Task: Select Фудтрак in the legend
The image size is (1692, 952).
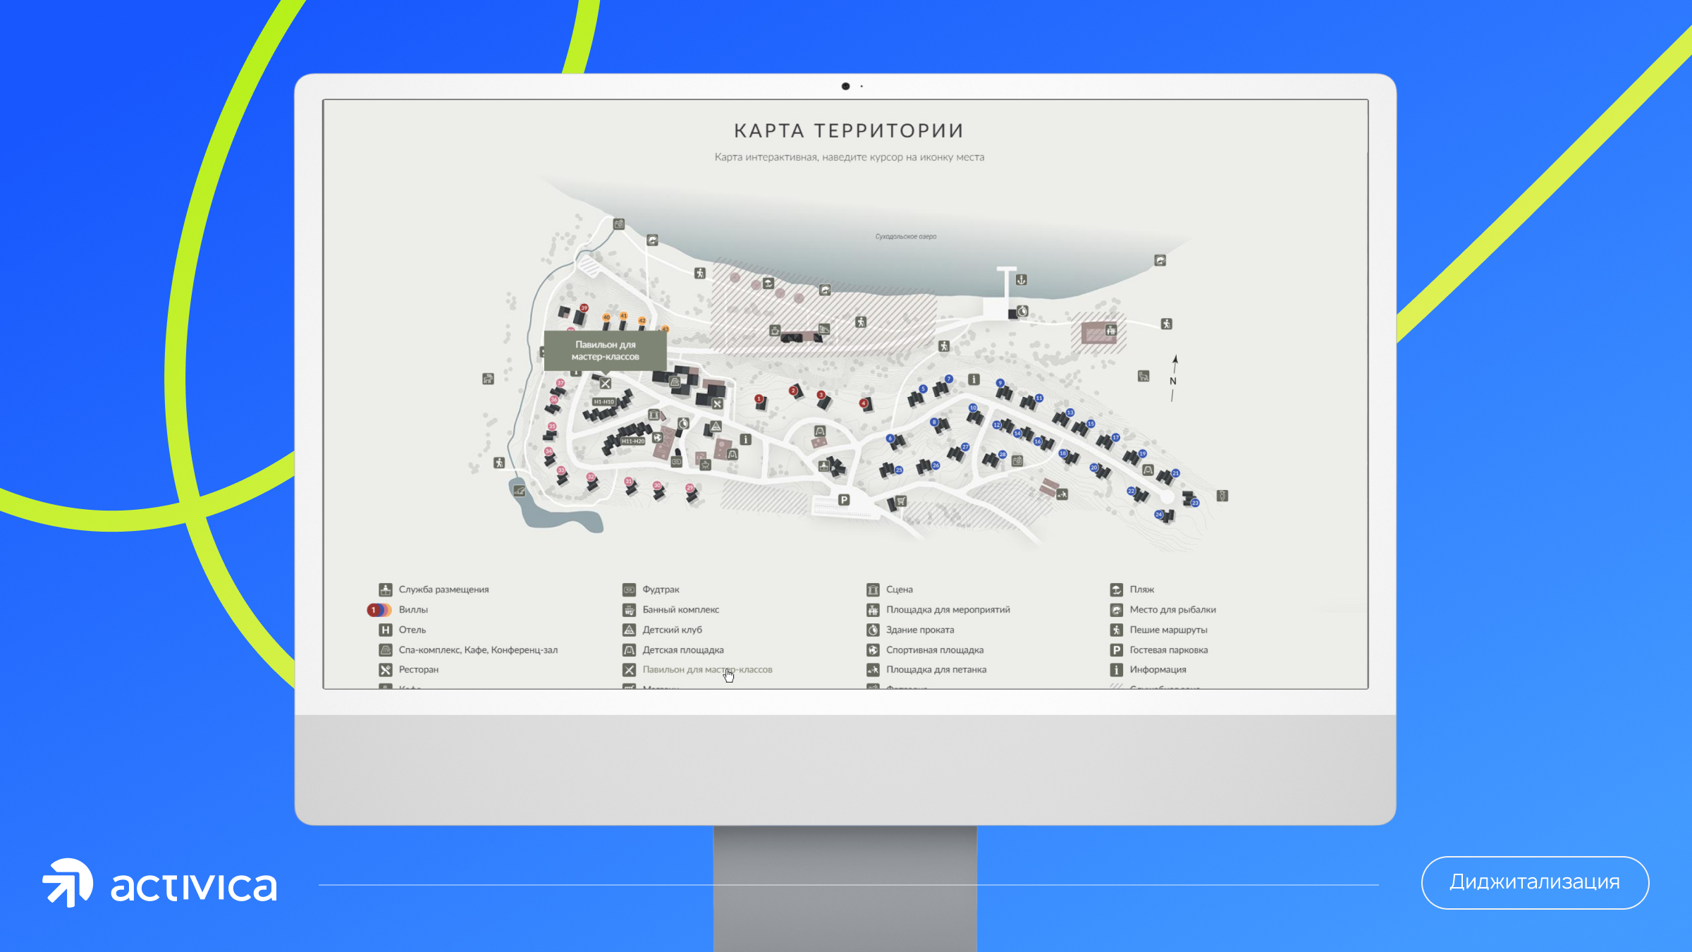Action: pos(651,590)
